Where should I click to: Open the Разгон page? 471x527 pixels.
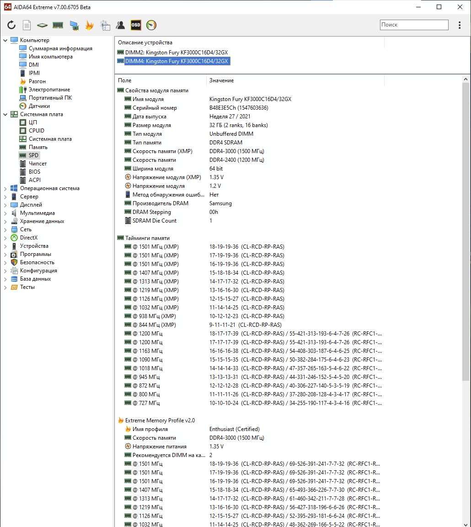tap(37, 81)
